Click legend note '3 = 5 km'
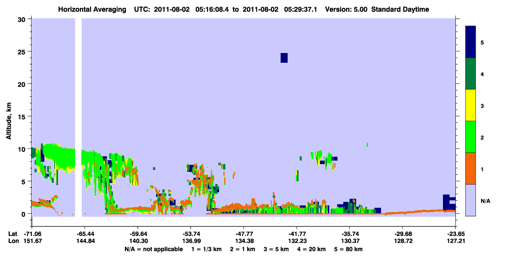 pos(276,249)
